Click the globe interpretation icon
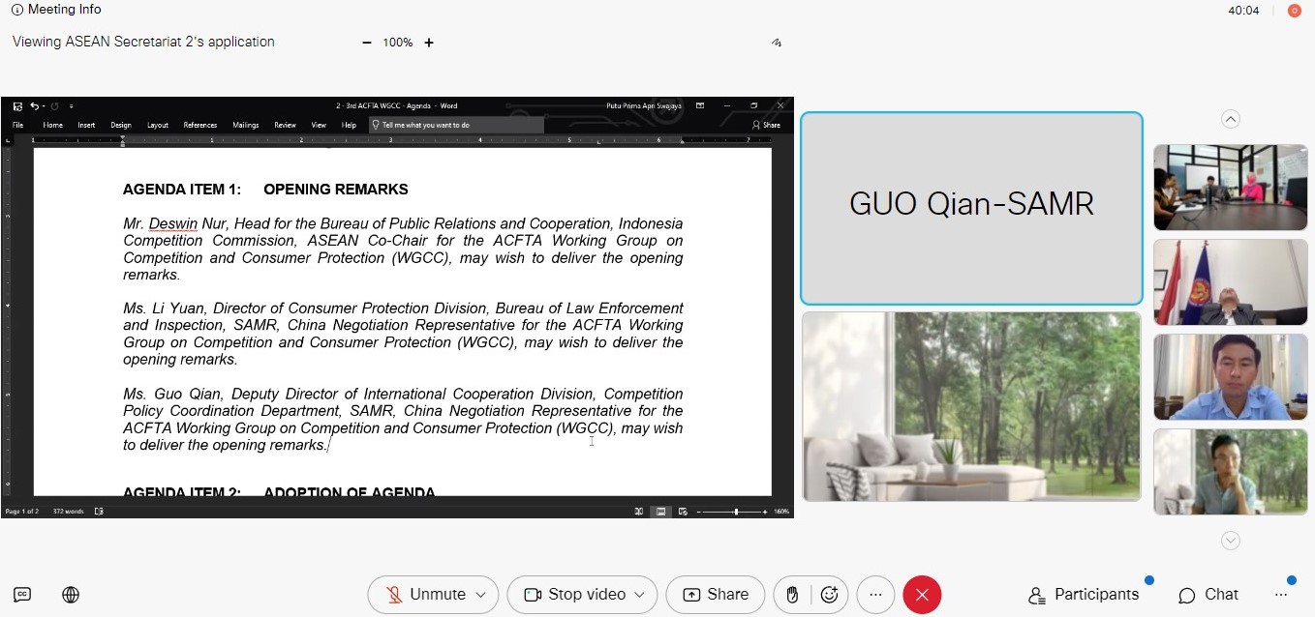Screen dimensions: 1315x617 pos(71,595)
